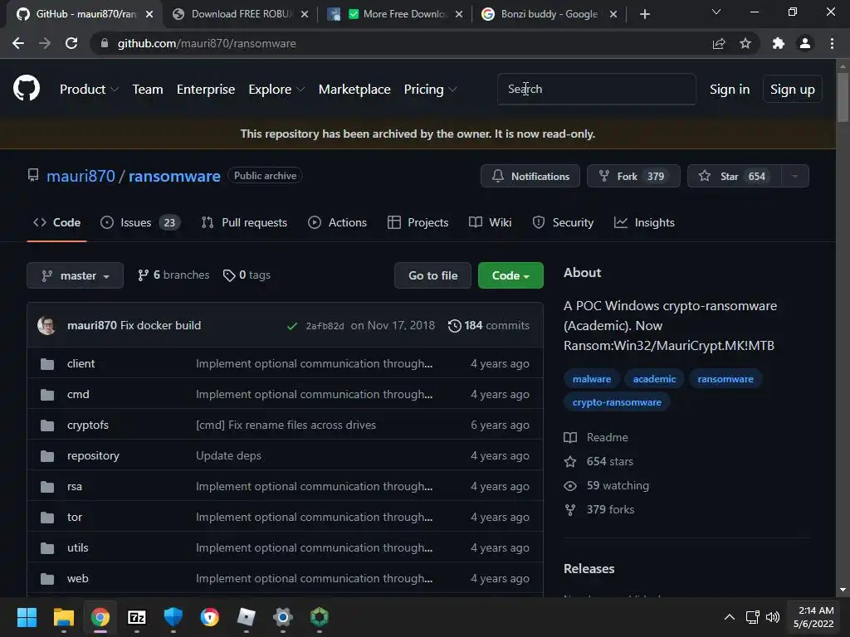
Task: Reload the page with refresh icon
Action: click(71, 43)
